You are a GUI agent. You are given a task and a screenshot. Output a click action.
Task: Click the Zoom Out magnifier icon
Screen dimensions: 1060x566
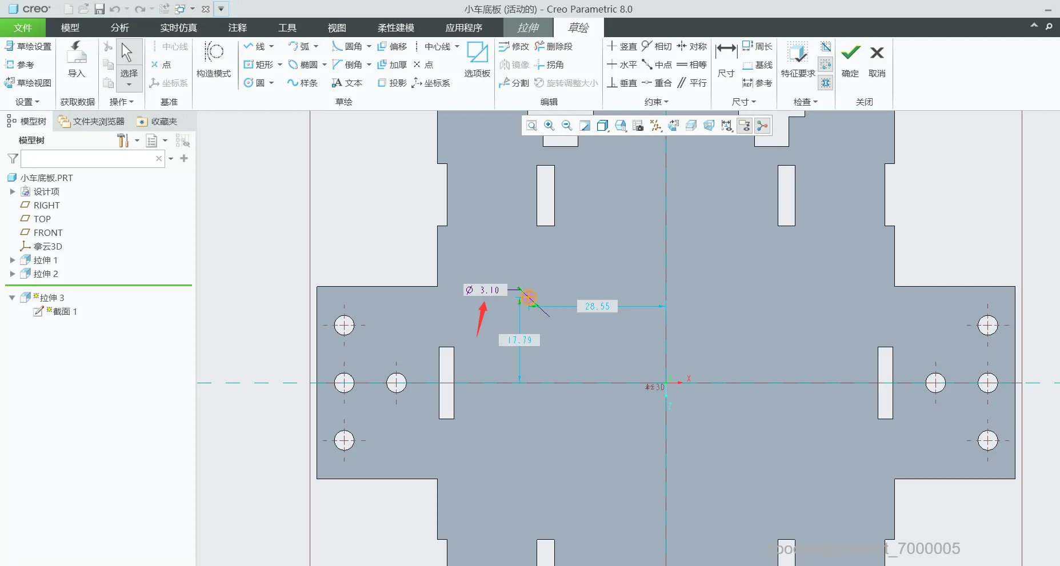coord(567,126)
